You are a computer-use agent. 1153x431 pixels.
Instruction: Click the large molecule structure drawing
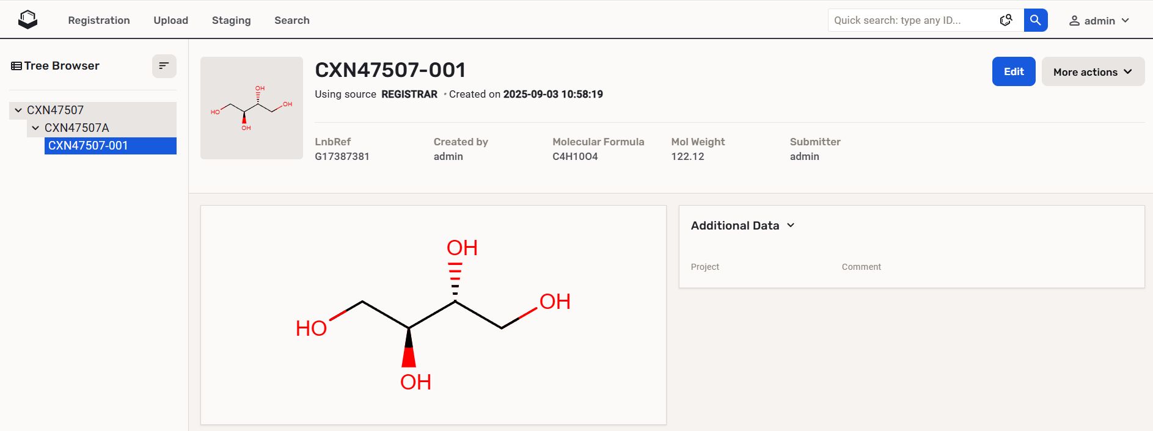coord(433,314)
